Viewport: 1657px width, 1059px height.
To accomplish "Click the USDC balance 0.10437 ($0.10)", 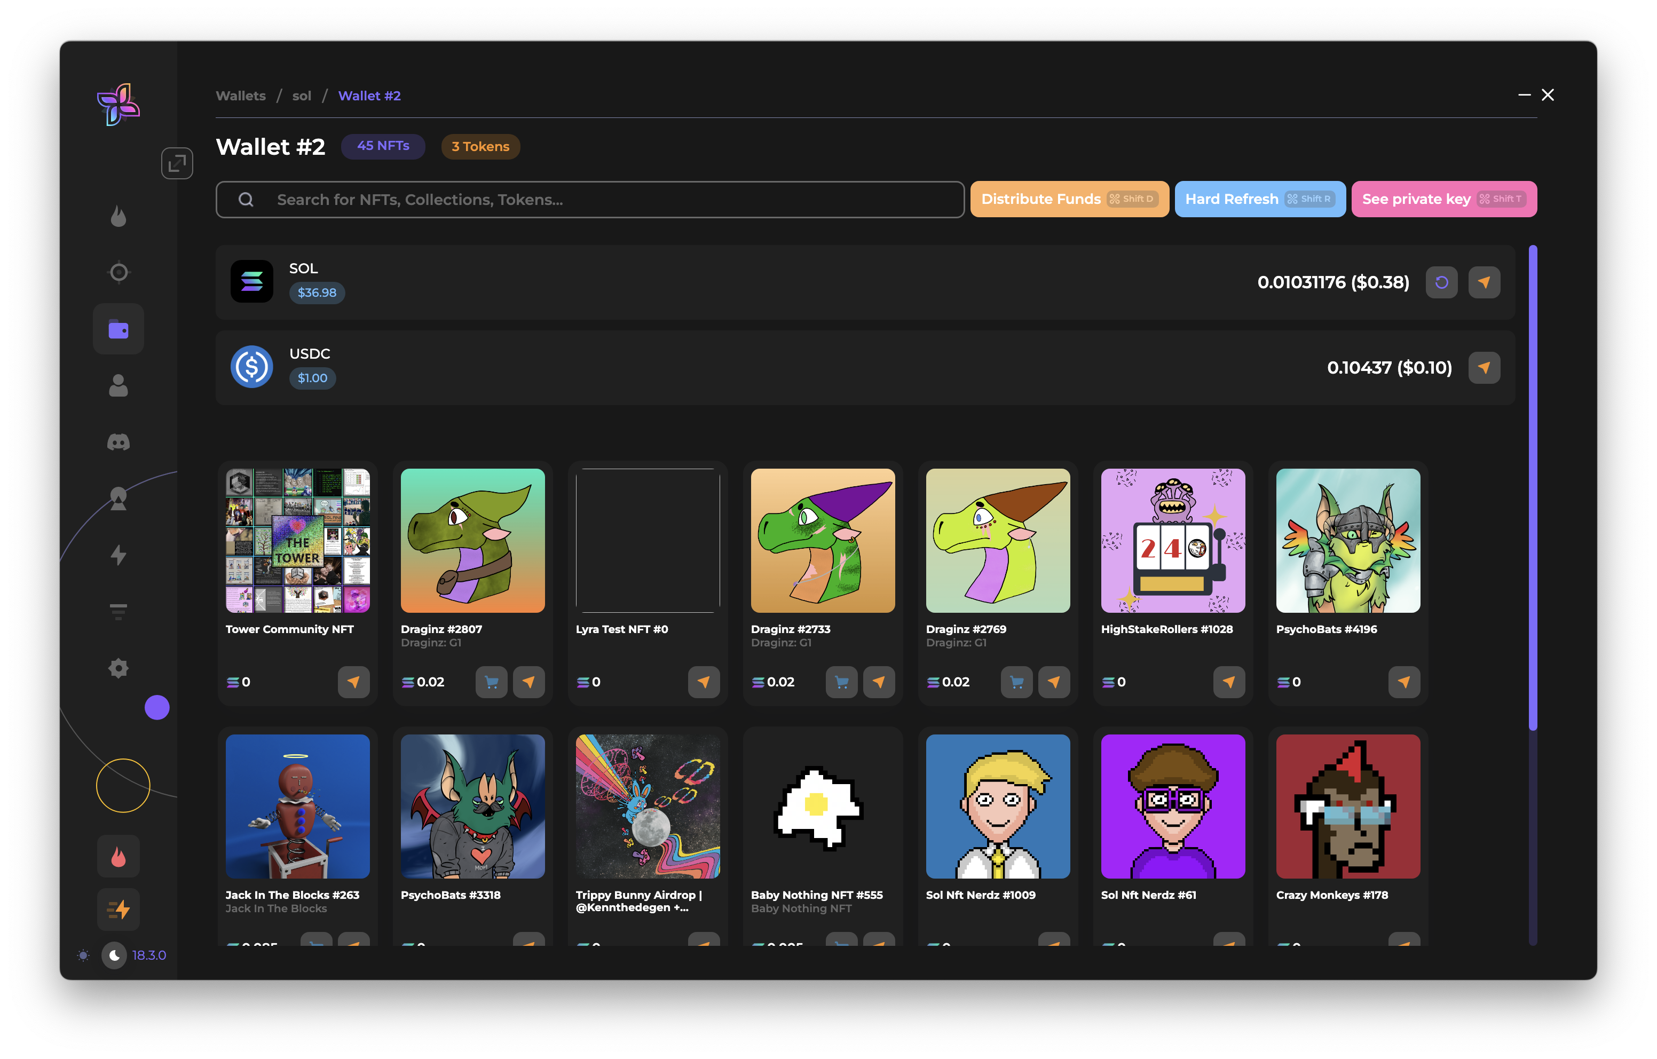I will point(1390,367).
